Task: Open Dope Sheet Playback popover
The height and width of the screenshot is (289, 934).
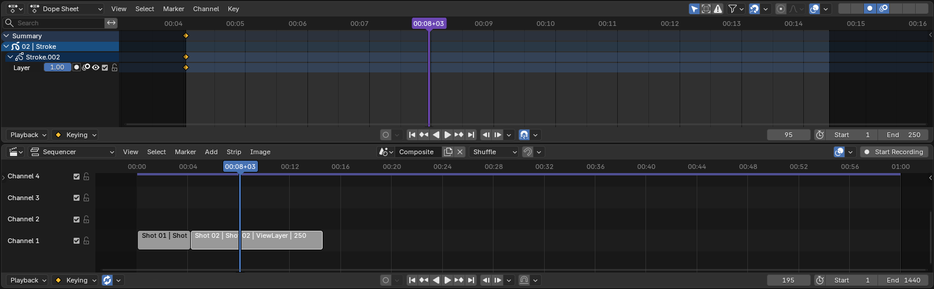Action: pyautogui.click(x=27, y=135)
